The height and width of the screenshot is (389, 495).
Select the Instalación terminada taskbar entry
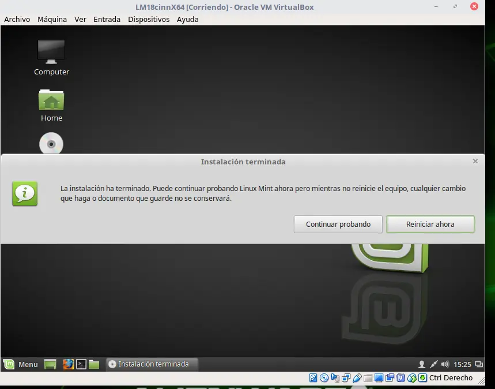tap(152, 364)
